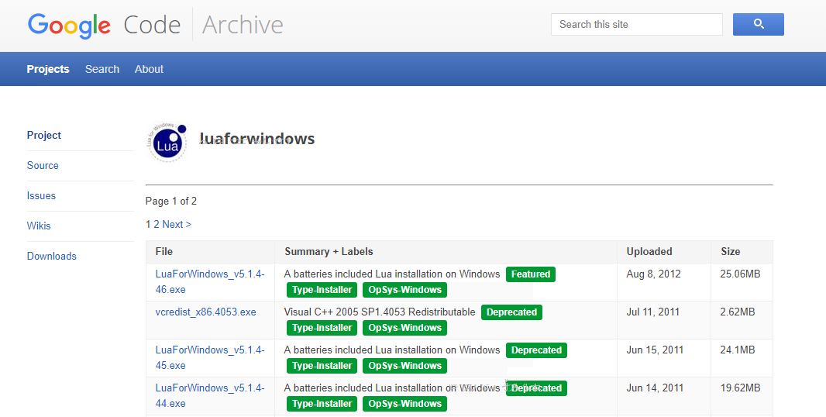Screen dimensions: 826x417
Task: Download LuaForWindows_v5.1.4-45.exe
Action: click(210, 358)
